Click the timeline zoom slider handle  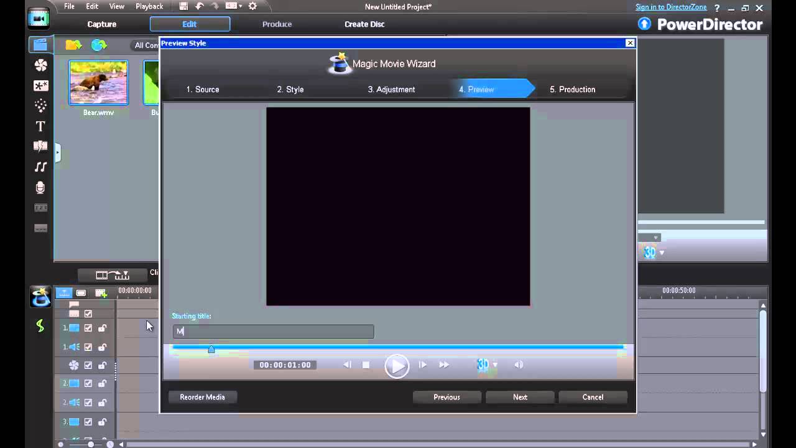click(x=91, y=444)
